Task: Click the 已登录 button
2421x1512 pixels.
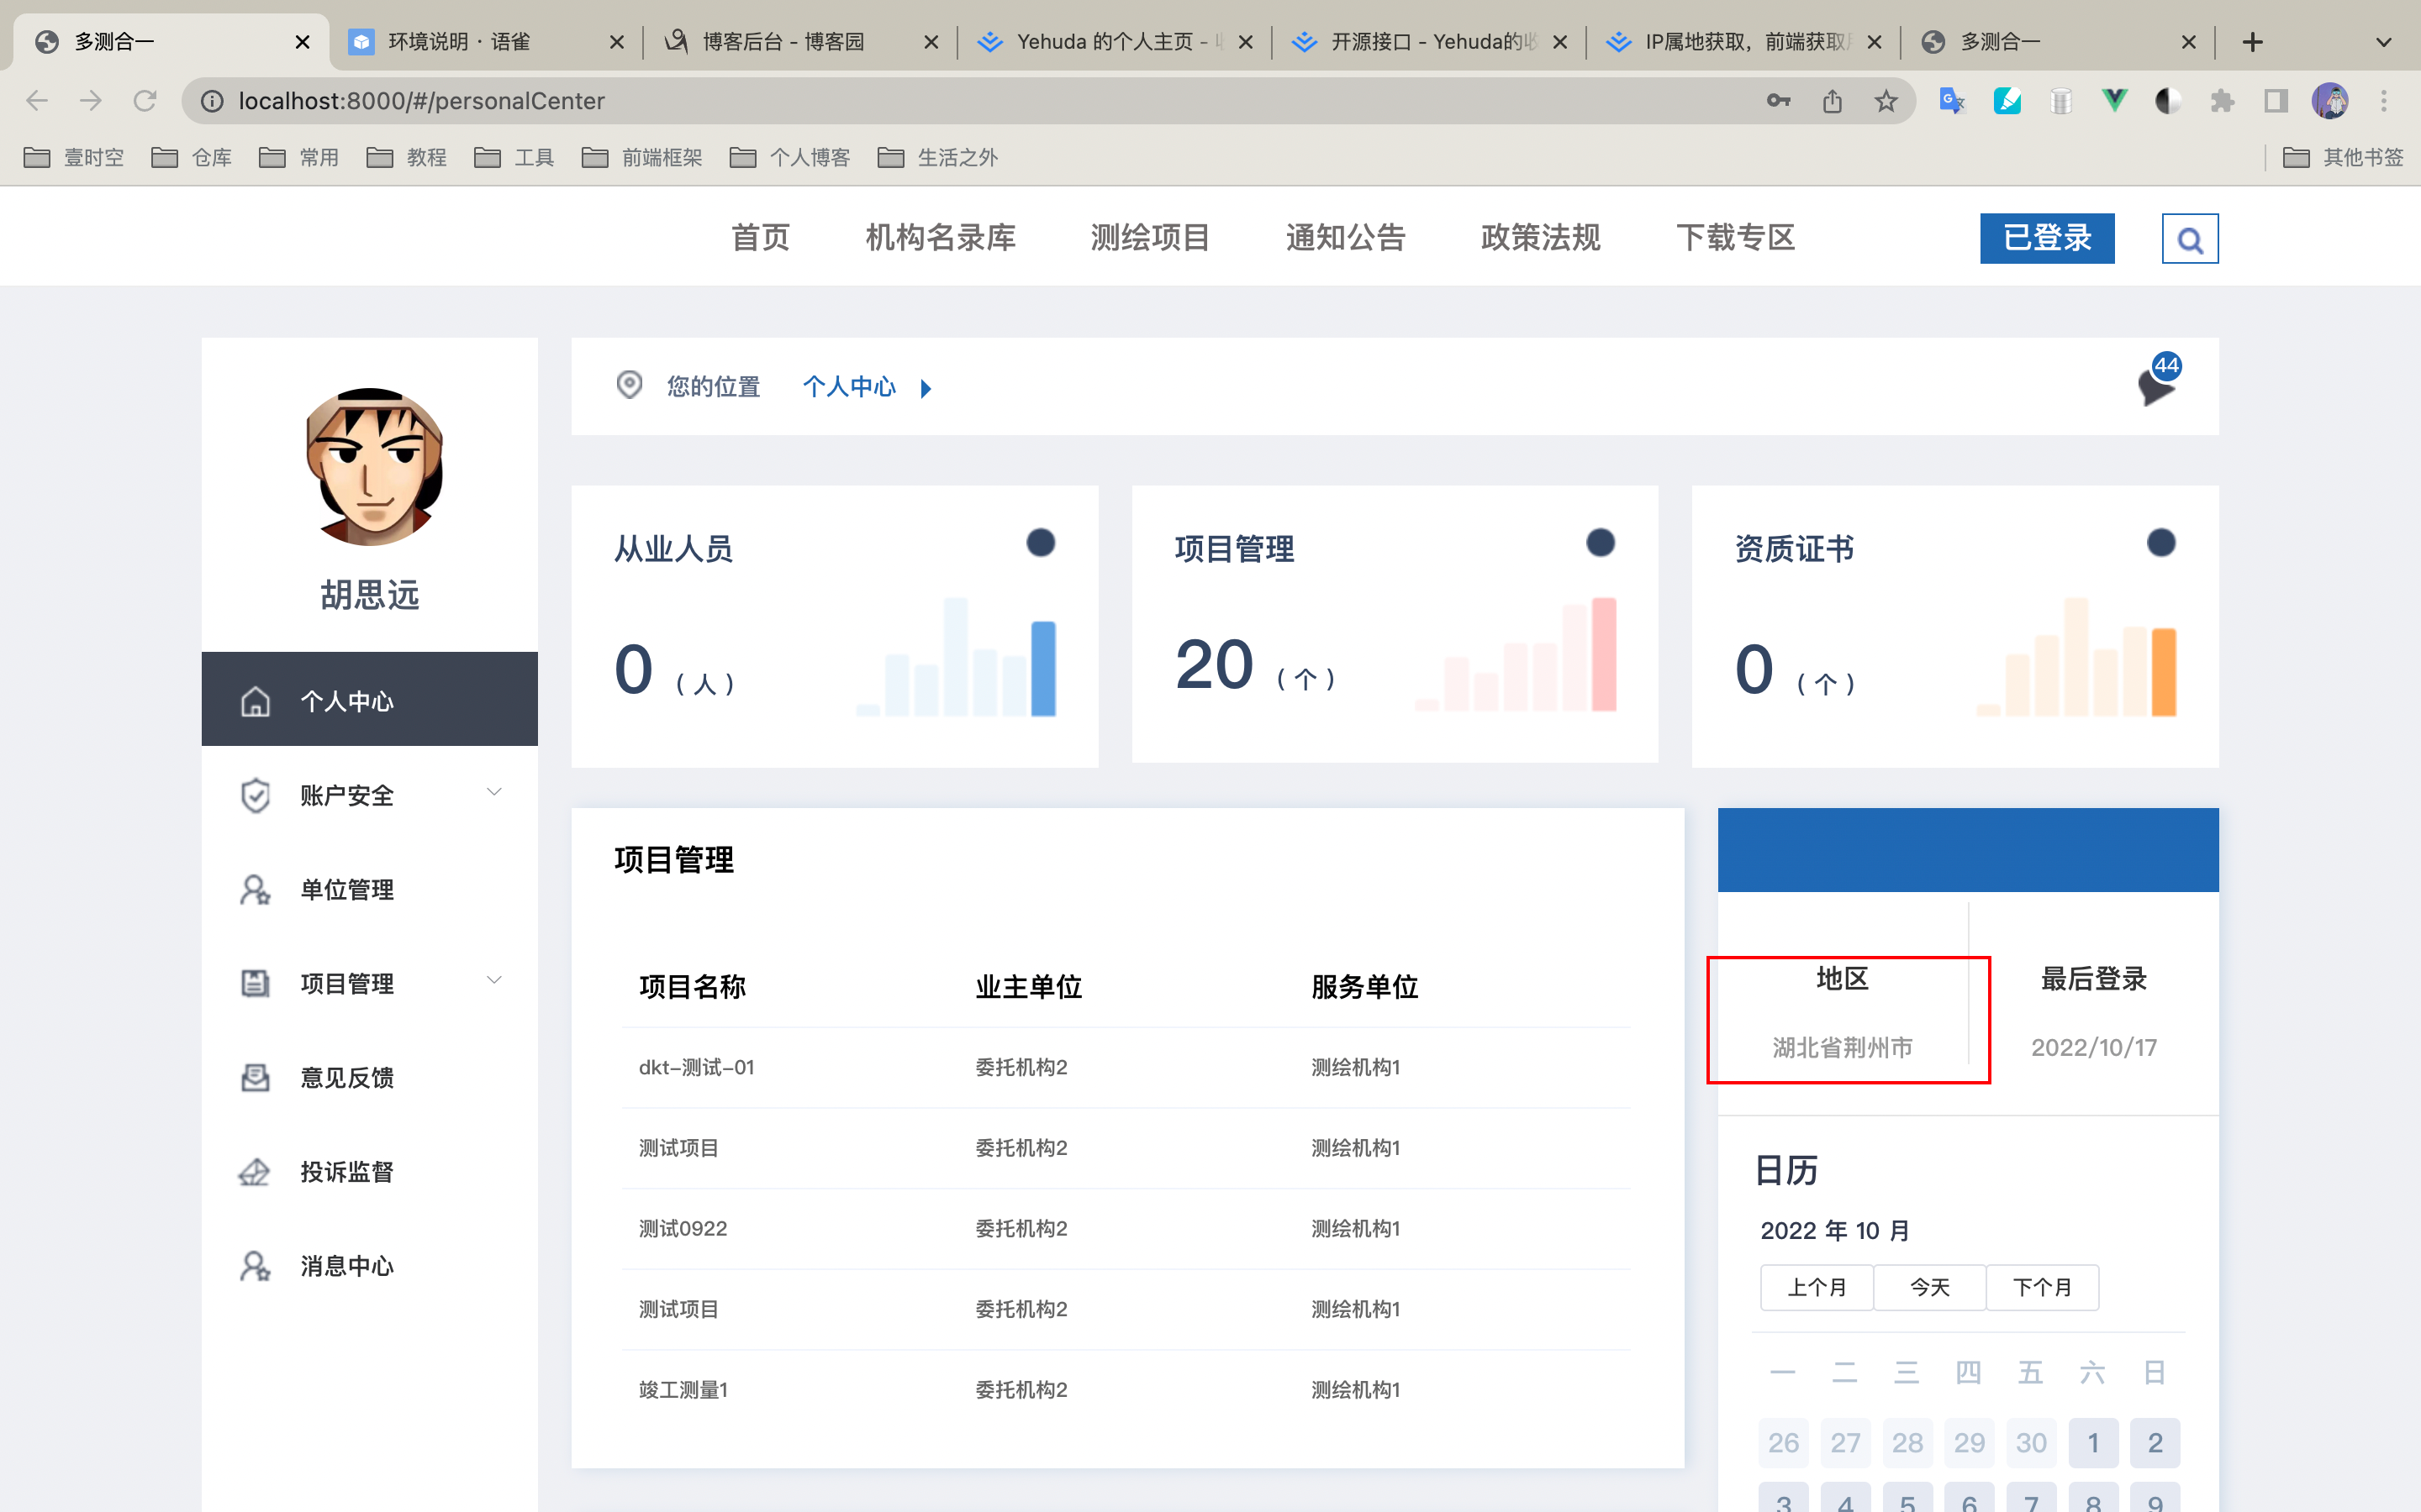Action: (2047, 238)
